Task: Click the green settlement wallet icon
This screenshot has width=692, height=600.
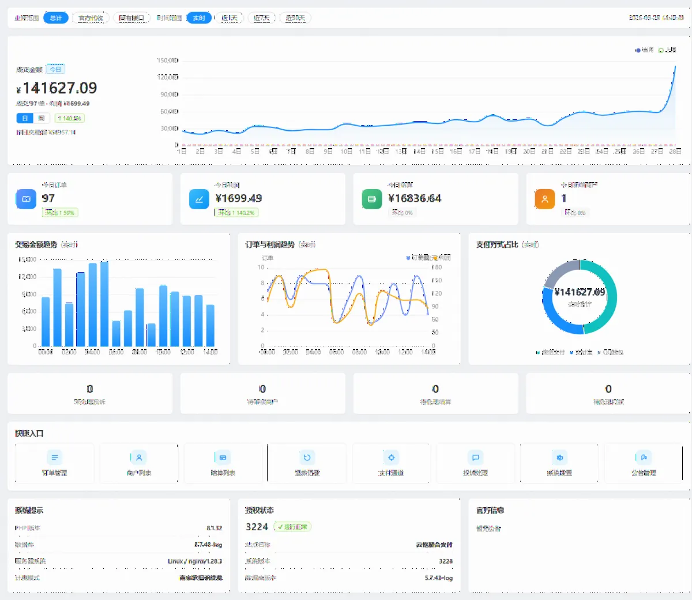Action: [372, 199]
